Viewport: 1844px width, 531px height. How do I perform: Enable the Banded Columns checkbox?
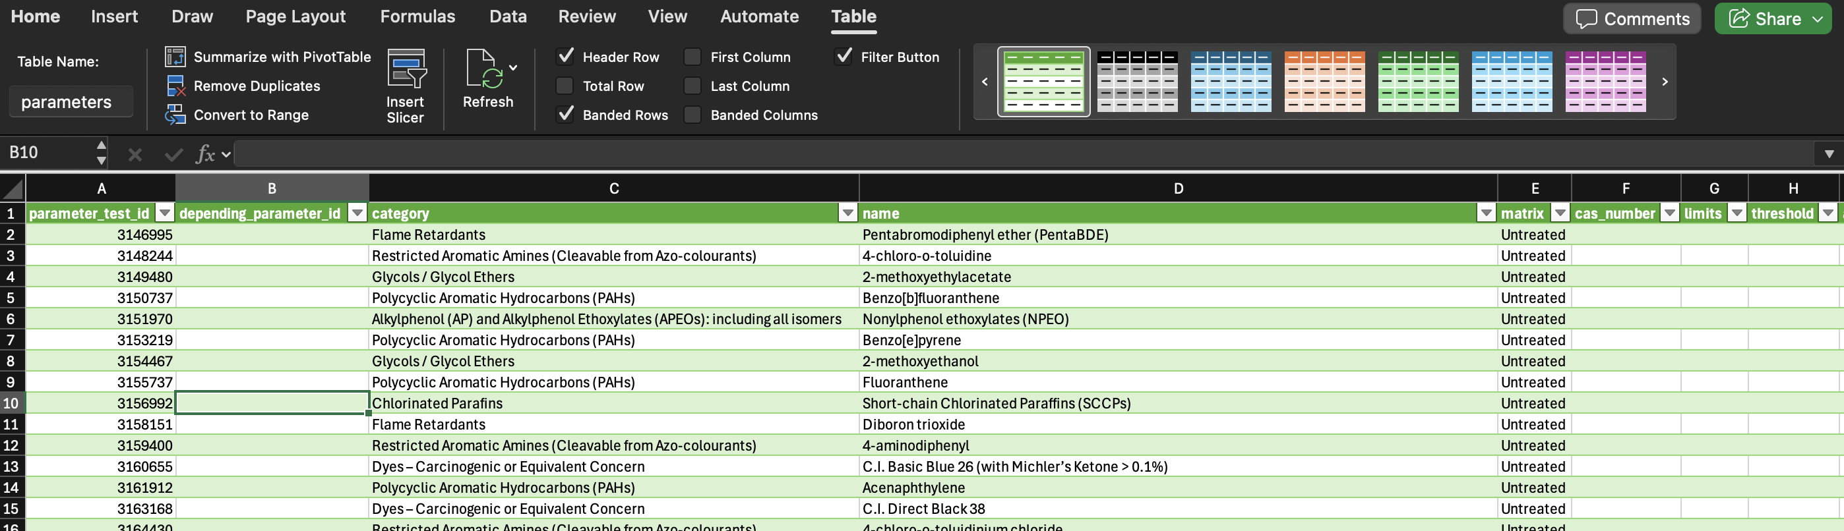692,115
